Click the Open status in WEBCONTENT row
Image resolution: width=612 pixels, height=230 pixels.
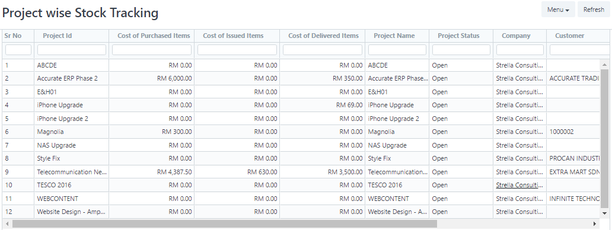coord(461,199)
